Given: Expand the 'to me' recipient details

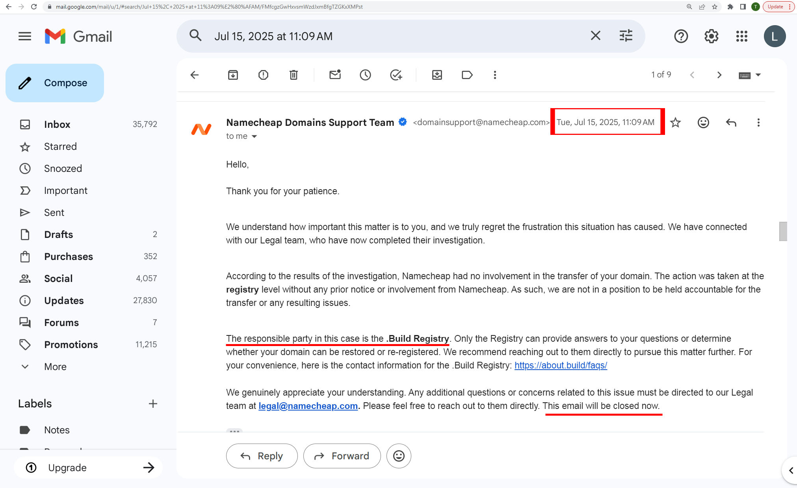Looking at the screenshot, I should (254, 136).
